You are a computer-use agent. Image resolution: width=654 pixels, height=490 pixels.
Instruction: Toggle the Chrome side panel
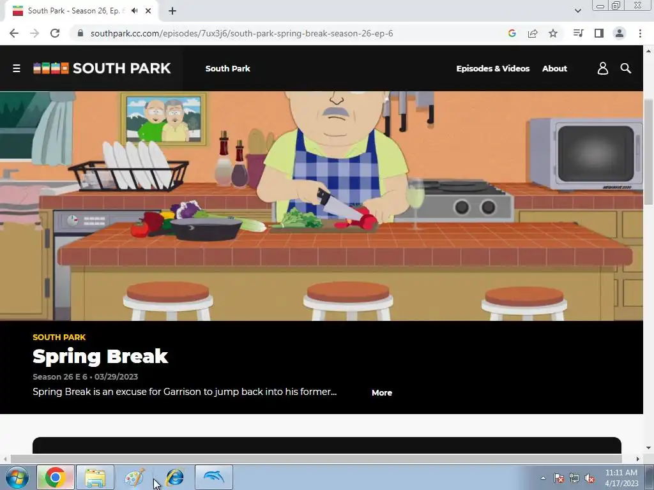pos(598,33)
